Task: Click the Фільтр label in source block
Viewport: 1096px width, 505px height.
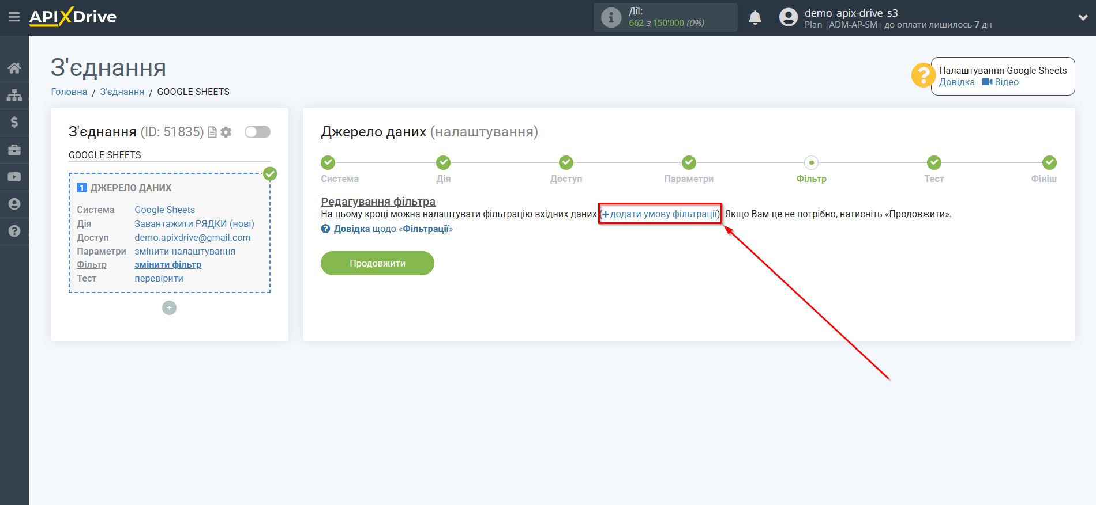Action: tap(92, 265)
